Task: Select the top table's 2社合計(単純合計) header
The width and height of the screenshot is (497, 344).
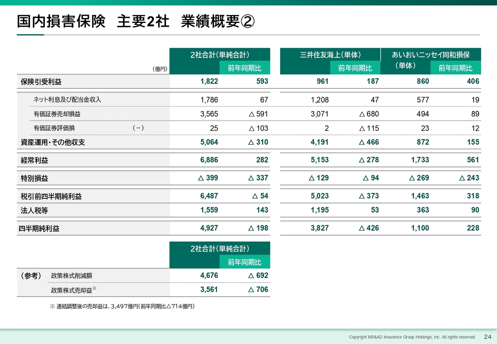Action: (220, 55)
